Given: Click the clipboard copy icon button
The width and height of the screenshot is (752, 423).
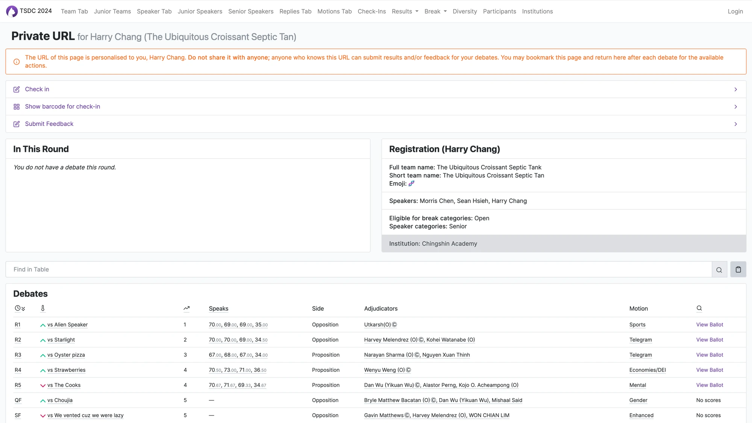Looking at the screenshot, I should [x=738, y=270].
